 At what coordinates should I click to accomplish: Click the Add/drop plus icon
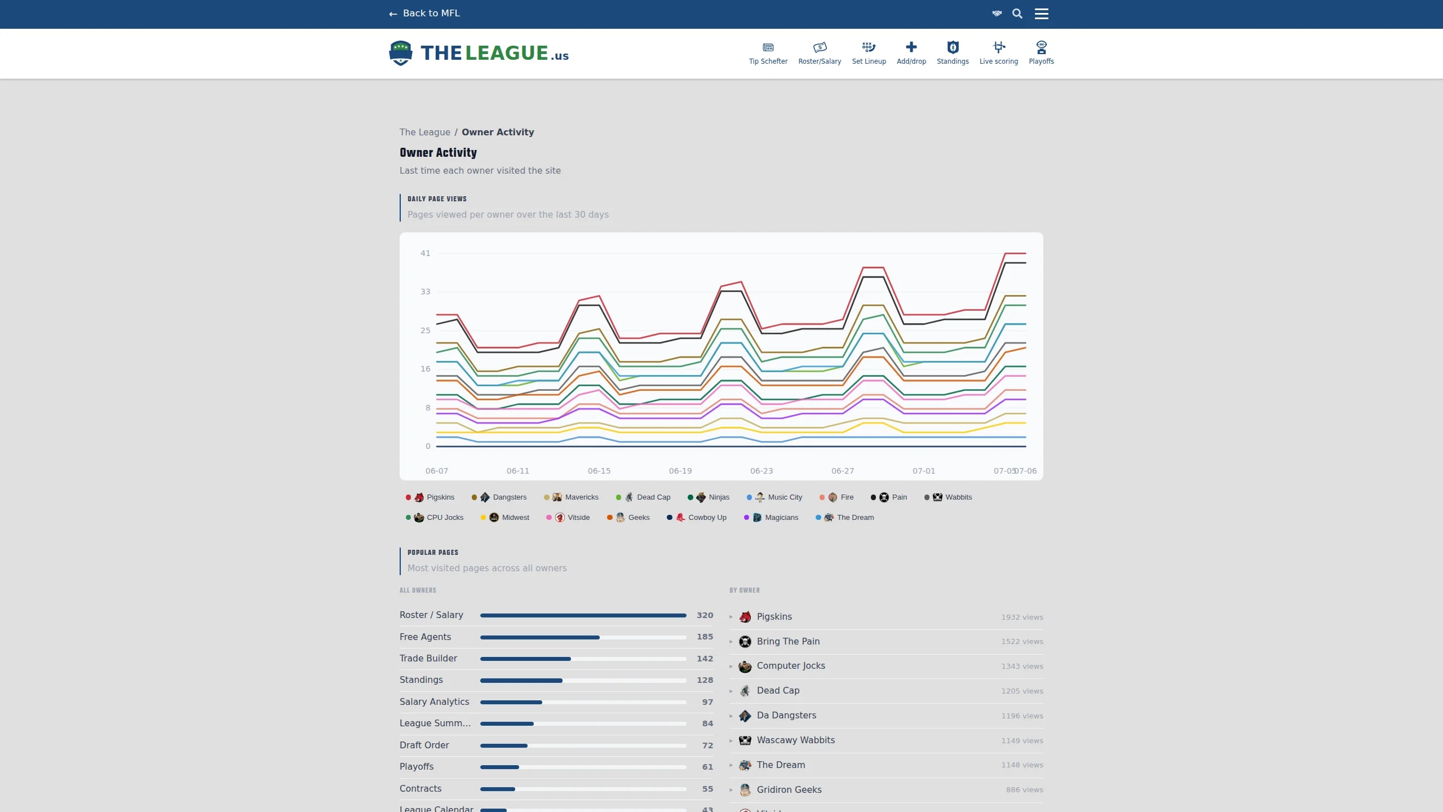click(911, 53)
